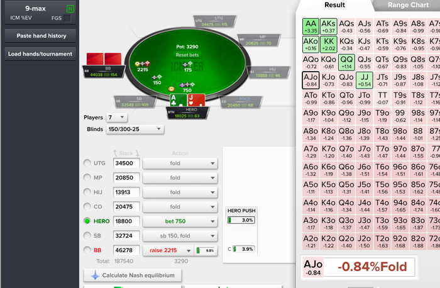Select the AQs -0.43 cell

[x=346, y=26]
